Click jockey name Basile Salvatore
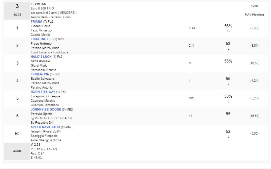 pyautogui.click(x=43, y=79)
